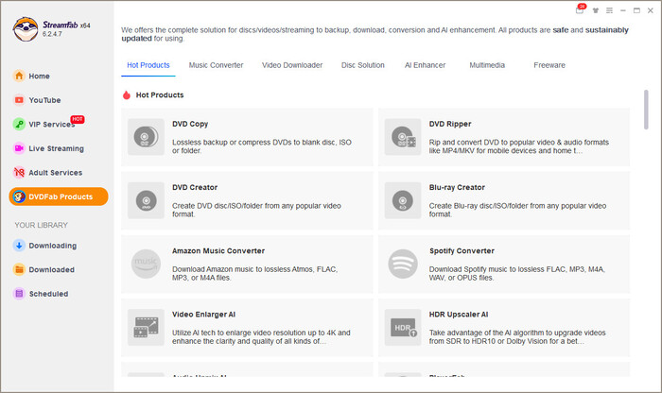Select the Multimedia tab

(487, 65)
